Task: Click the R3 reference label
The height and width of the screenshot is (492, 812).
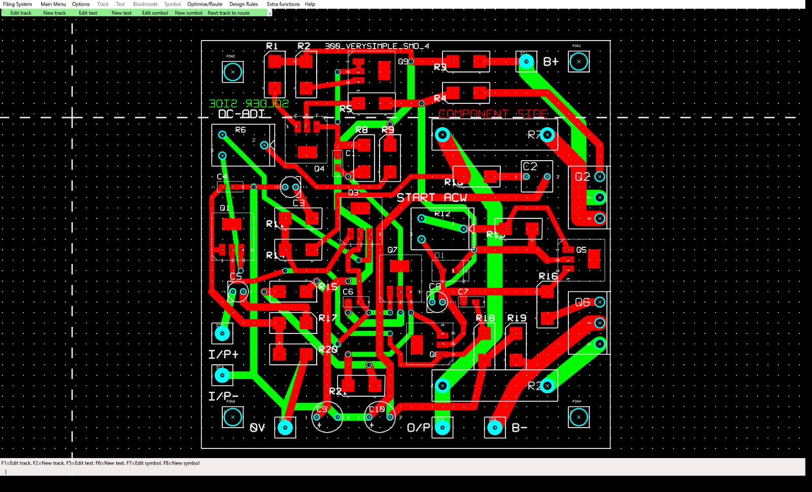Action: (x=440, y=67)
